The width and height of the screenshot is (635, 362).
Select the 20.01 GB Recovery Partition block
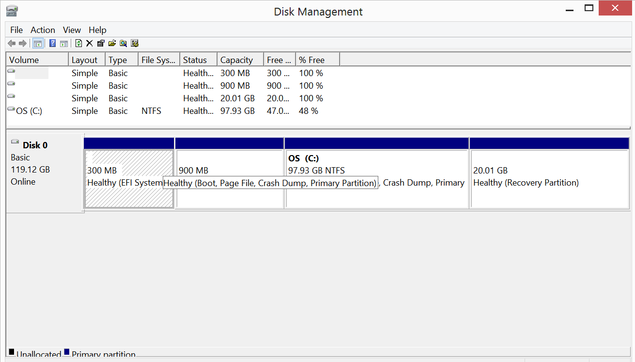pos(550,179)
